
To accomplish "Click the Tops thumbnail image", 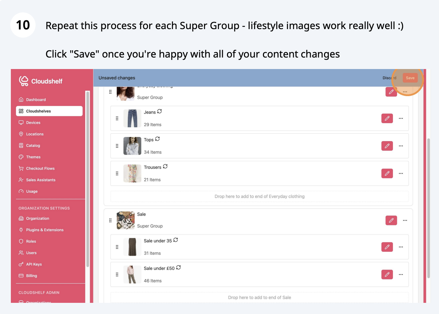I will click(x=132, y=146).
